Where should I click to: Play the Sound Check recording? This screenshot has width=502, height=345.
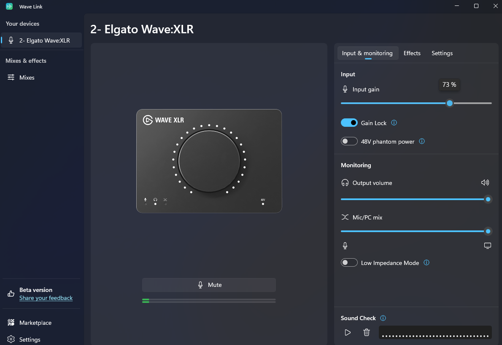pyautogui.click(x=347, y=332)
